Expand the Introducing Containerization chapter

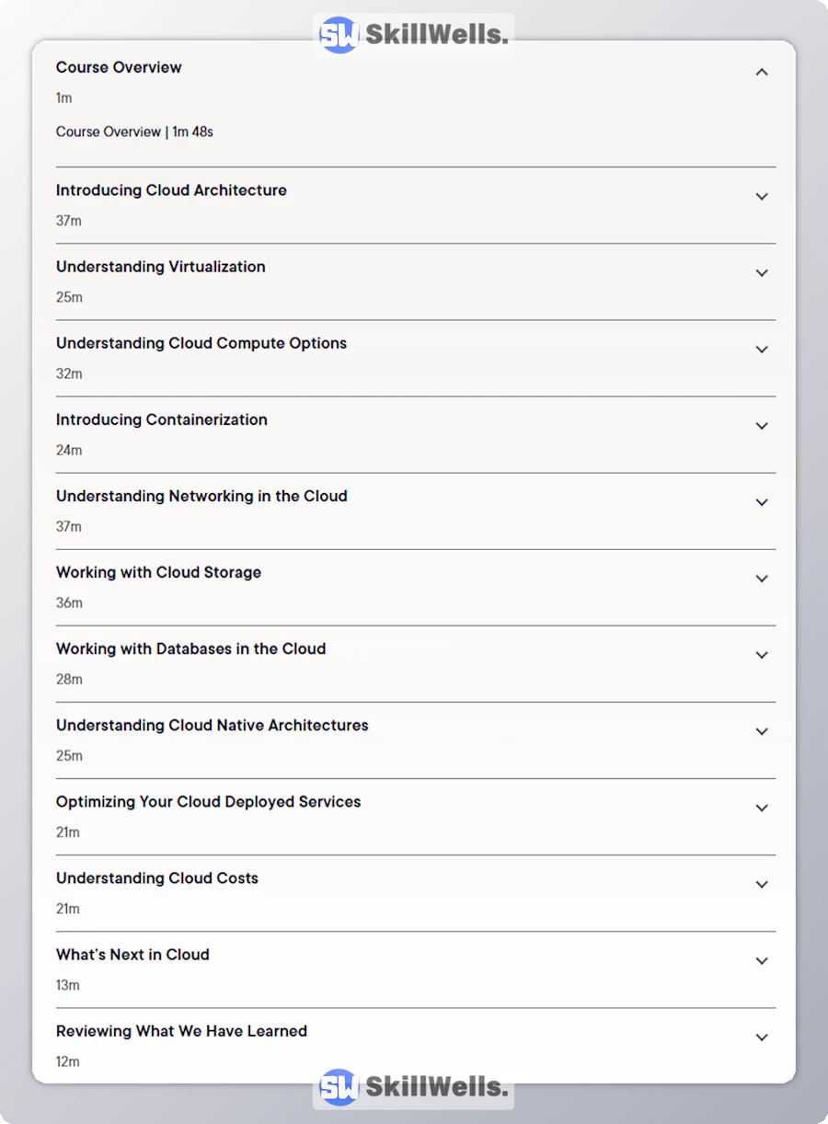[762, 425]
